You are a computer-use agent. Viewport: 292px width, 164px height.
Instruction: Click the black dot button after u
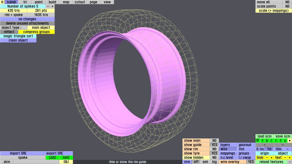pyautogui.click(x=290, y=141)
